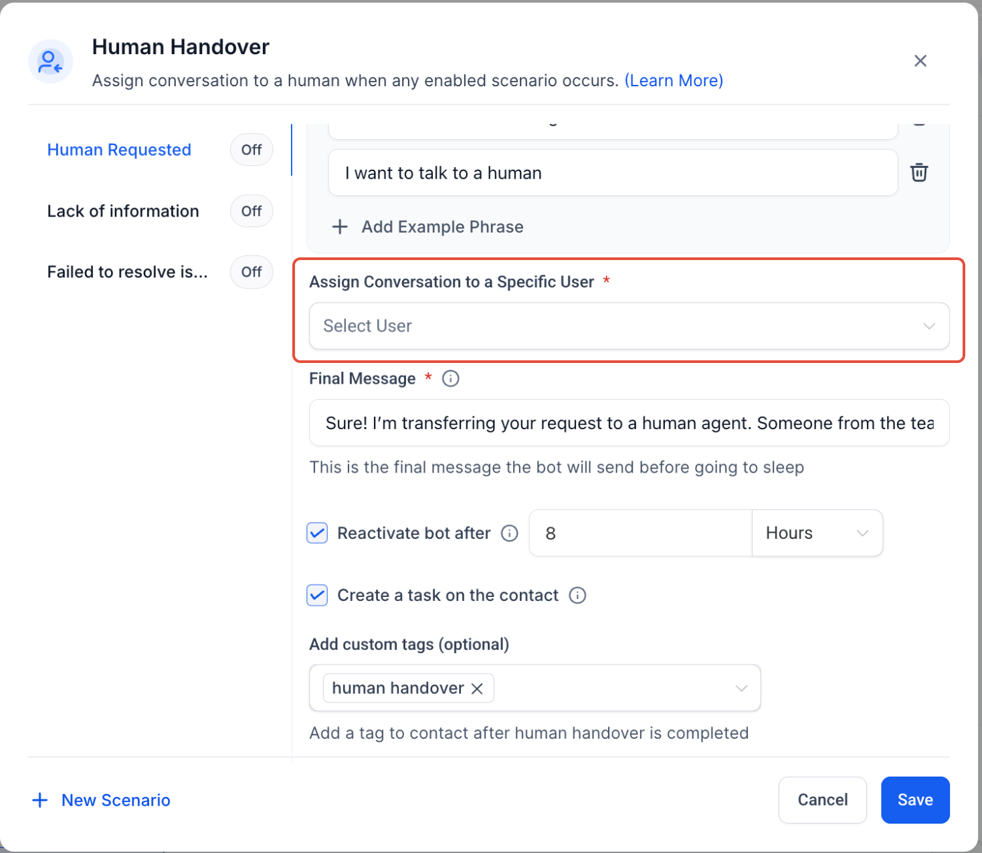Image resolution: width=982 pixels, height=853 pixels.
Task: Open info tooltip next to Final Message
Action: (x=451, y=379)
